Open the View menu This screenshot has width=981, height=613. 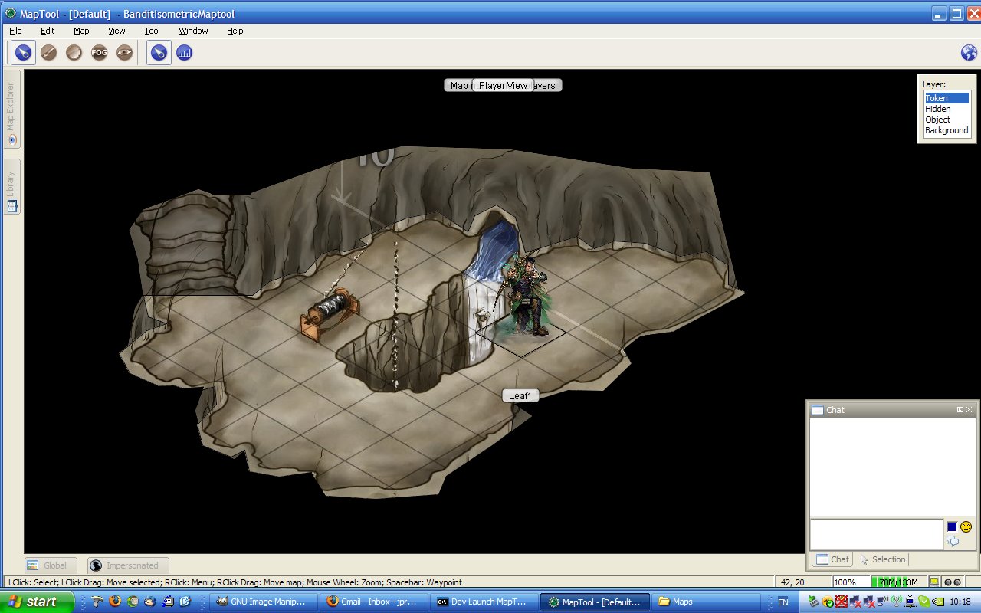(116, 31)
